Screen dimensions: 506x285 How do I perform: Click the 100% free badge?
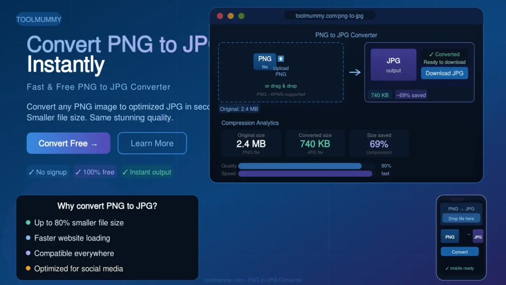click(95, 172)
